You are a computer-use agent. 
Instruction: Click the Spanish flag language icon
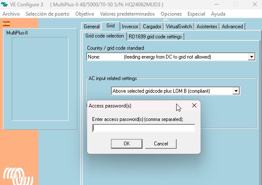point(6,24)
